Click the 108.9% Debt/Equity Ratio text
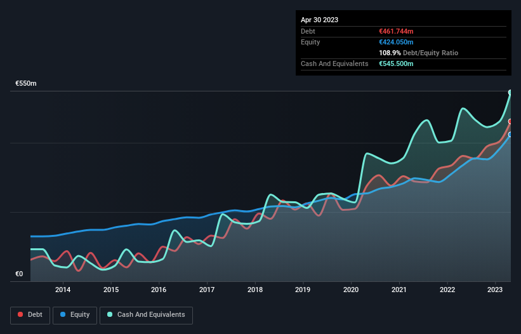Screen dimensions: 521x334 click(418, 53)
